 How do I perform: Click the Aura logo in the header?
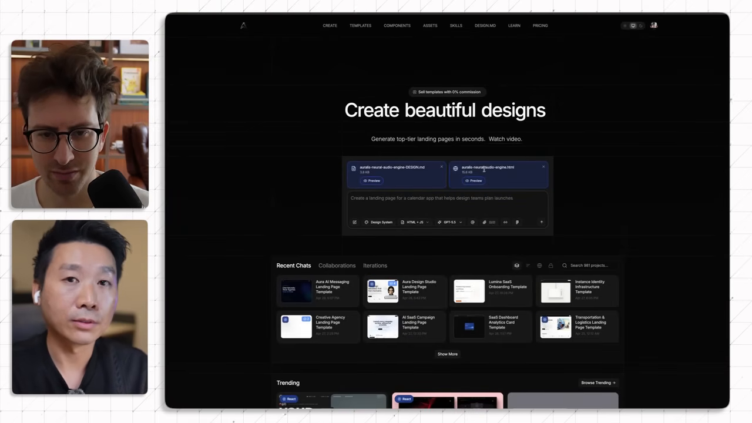[x=243, y=25]
